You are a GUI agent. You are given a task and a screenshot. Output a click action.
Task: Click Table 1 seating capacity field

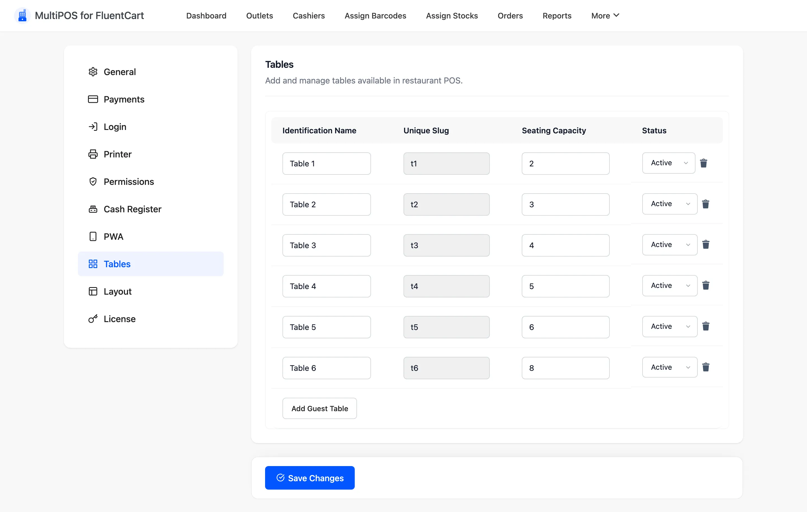(x=565, y=164)
